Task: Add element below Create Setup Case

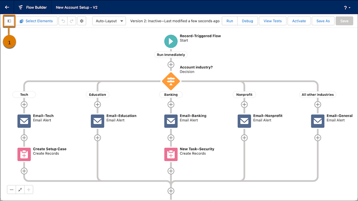Action: 24,171
